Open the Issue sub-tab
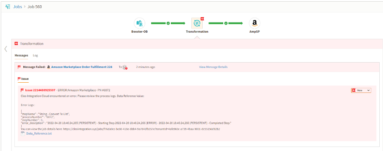The image size is (383, 151). pyautogui.click(x=23, y=79)
